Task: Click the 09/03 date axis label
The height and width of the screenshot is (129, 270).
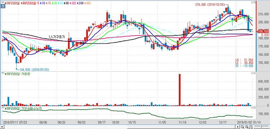Action: (x=81, y=123)
